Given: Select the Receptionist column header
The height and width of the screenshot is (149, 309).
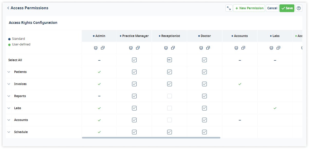Looking at the screenshot, I should click(x=170, y=36).
